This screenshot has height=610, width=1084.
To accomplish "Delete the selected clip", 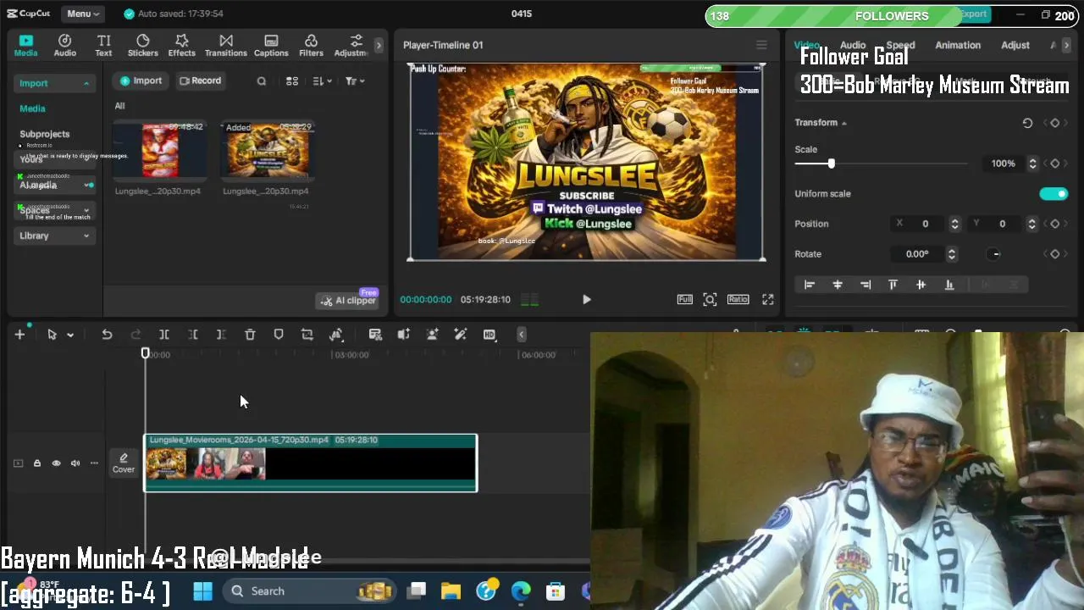I will [x=250, y=335].
